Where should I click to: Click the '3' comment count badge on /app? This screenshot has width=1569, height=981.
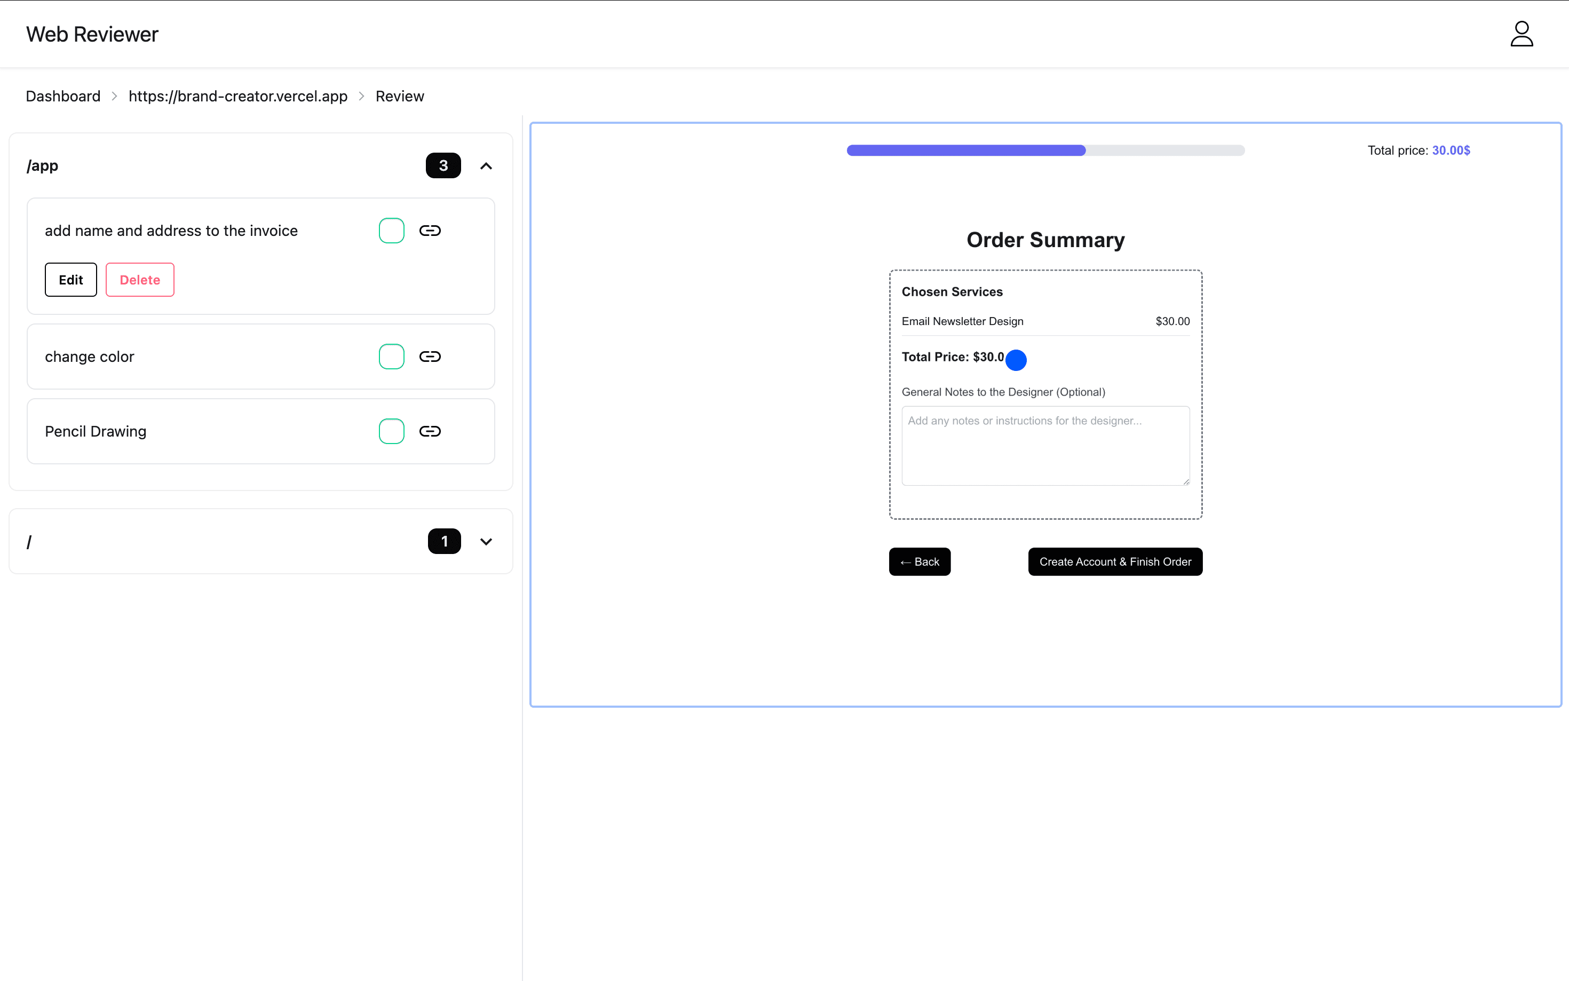pos(443,165)
